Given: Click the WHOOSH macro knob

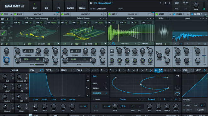Looking at the screenshot, I should [x=5, y=106].
